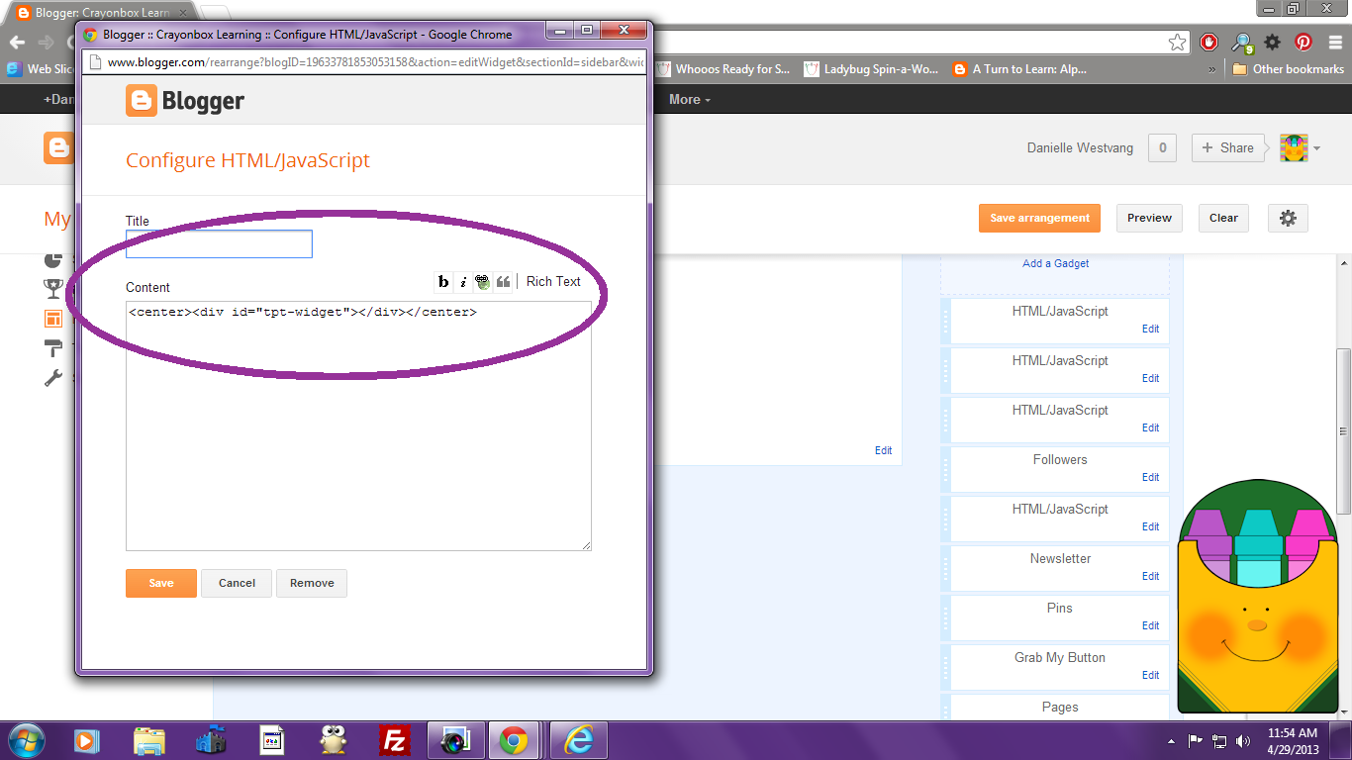Toggle bold formatting in the Content editor

click(442, 281)
